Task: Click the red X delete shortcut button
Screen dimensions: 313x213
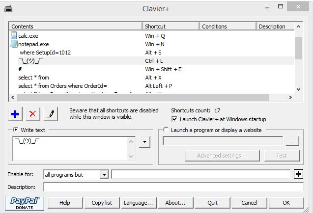Action: [x=33, y=114]
